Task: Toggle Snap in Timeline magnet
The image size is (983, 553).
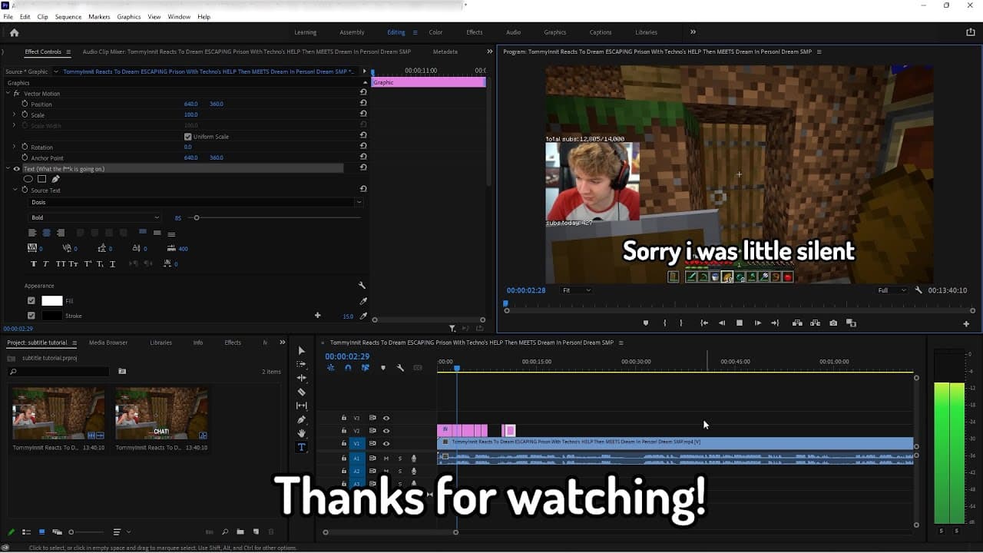Action: click(348, 368)
